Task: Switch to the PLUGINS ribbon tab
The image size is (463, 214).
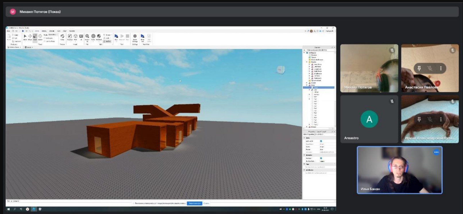Action: coord(72,31)
